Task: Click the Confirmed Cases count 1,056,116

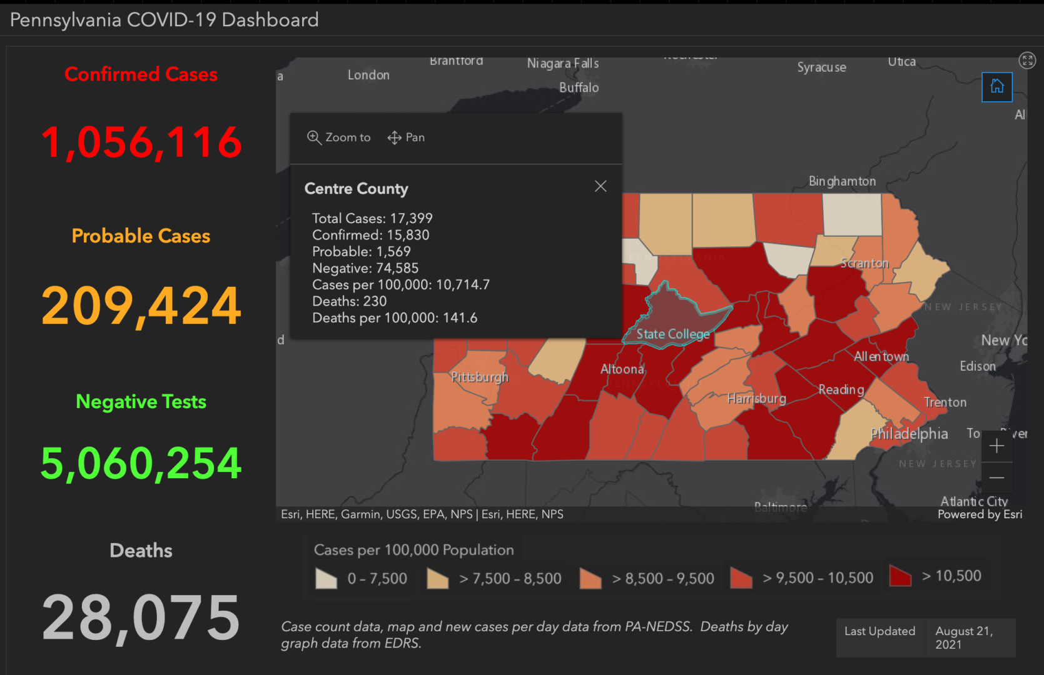Action: coord(141,142)
